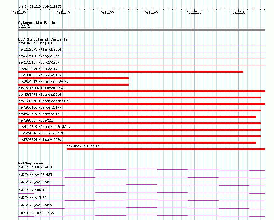Open variant dgv2511n106 (Alsmadi2014)
274x220 pixels.
(42, 88)
